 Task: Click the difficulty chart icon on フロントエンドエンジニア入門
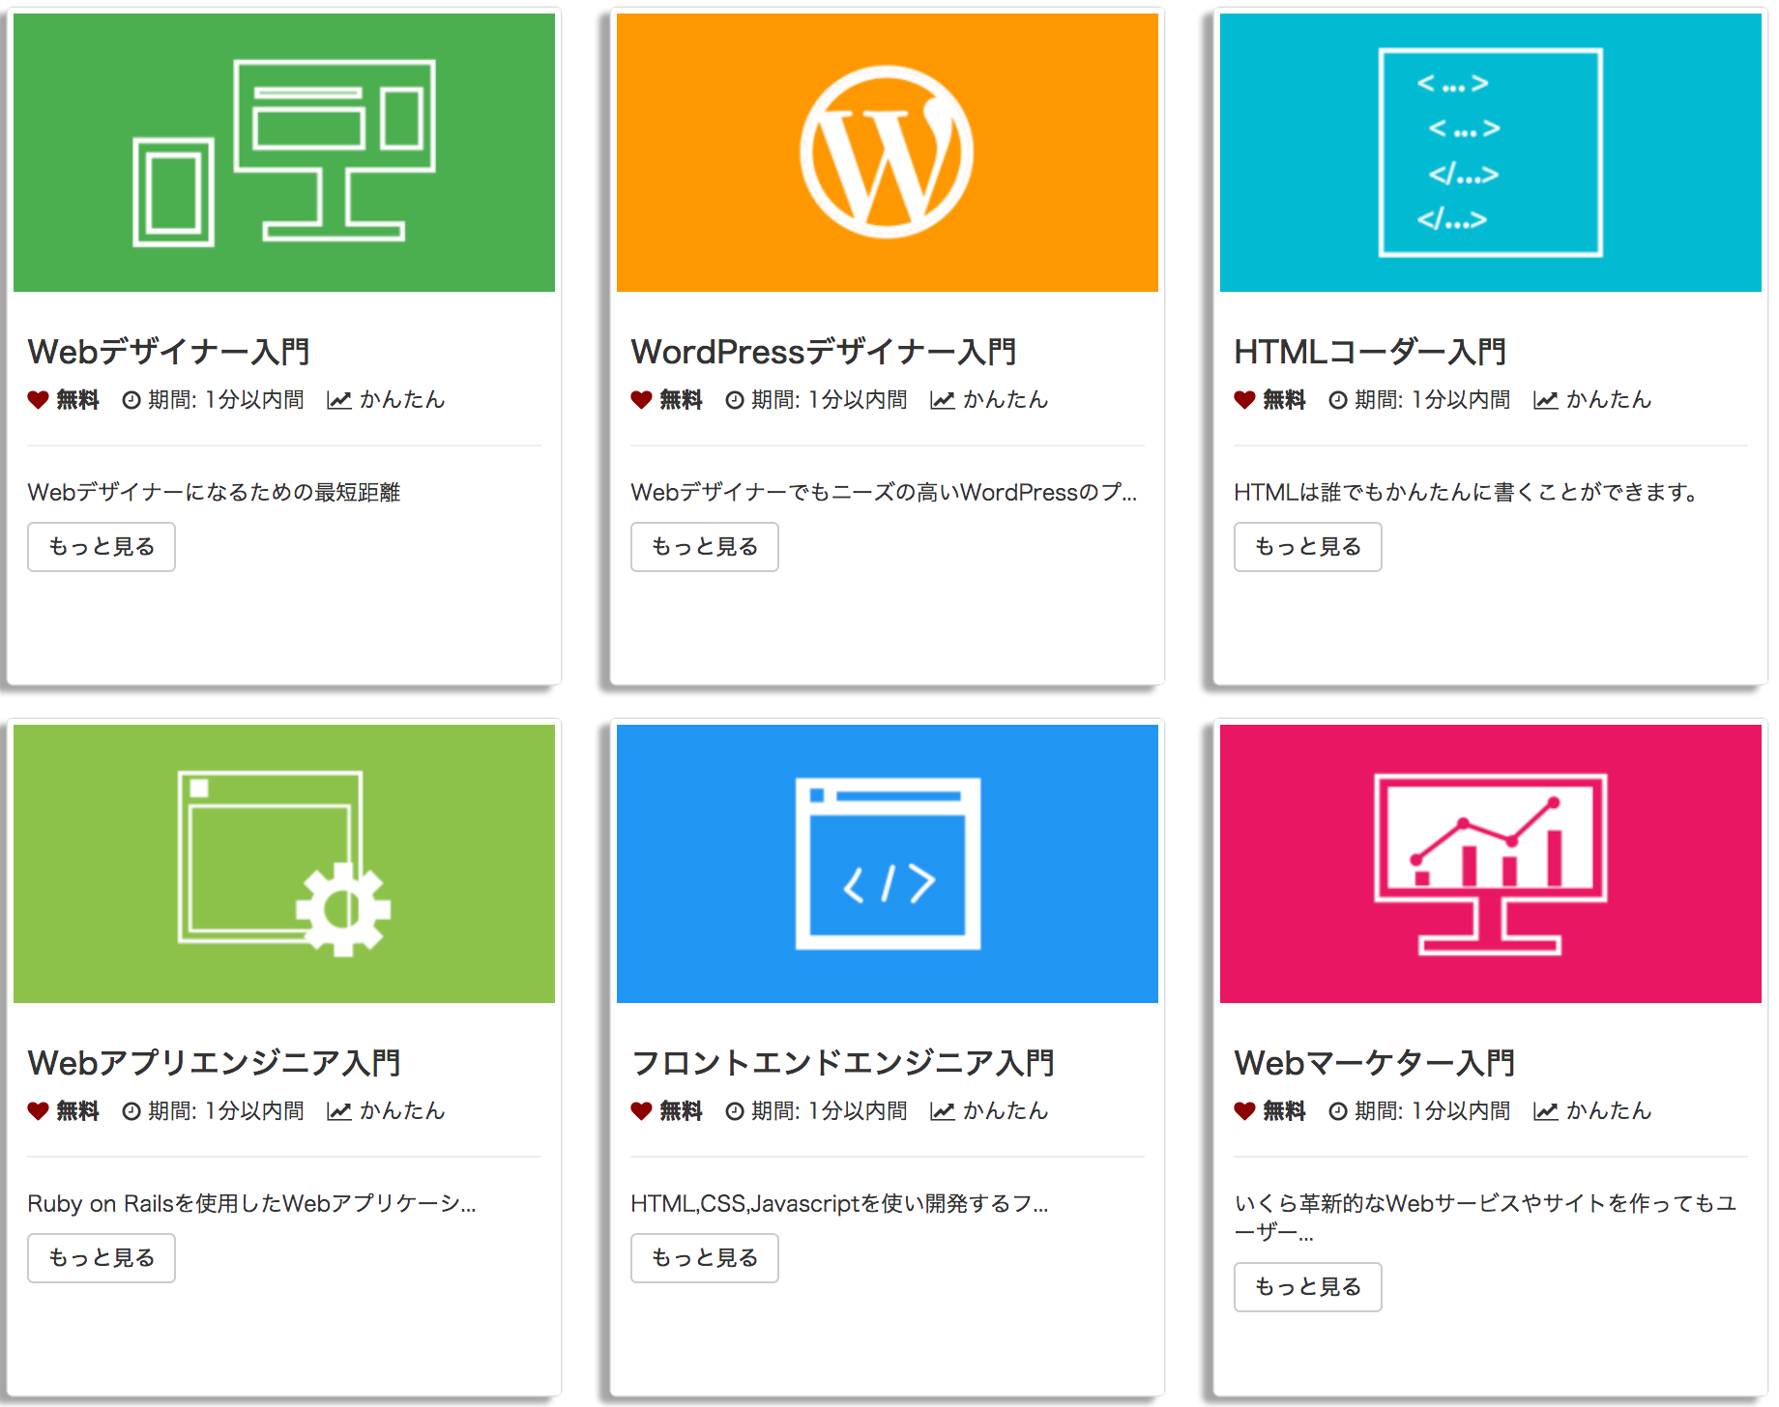(943, 1111)
